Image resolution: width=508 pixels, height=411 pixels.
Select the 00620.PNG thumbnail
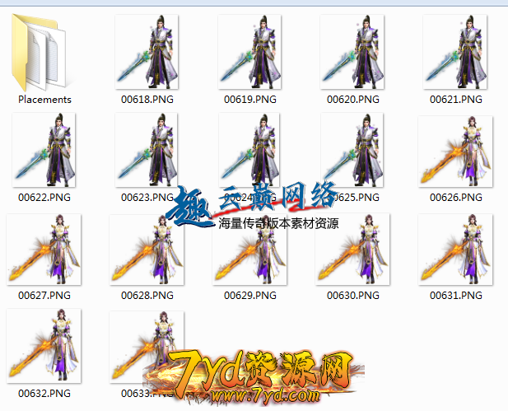point(352,52)
